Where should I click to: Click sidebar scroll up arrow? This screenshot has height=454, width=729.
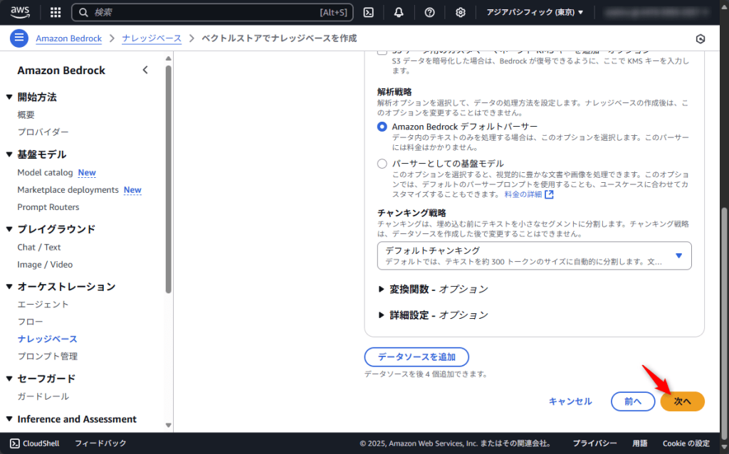coord(168,58)
